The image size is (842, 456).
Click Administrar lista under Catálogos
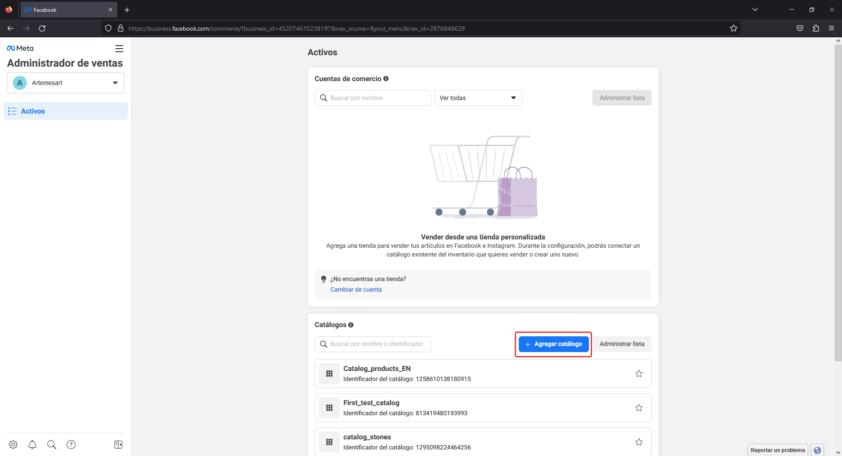click(x=622, y=344)
